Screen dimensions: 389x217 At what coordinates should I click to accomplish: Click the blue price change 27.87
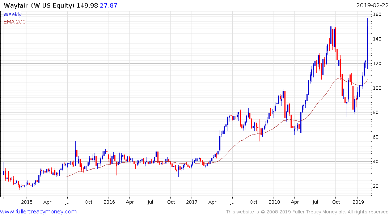click(109, 5)
